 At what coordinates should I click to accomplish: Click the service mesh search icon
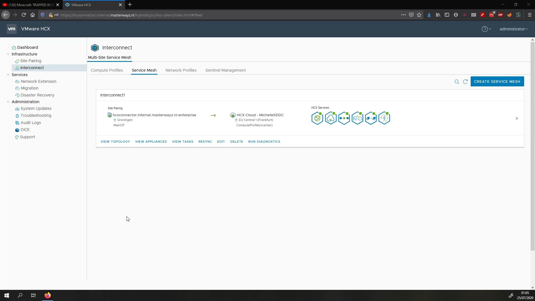pyautogui.click(x=457, y=82)
